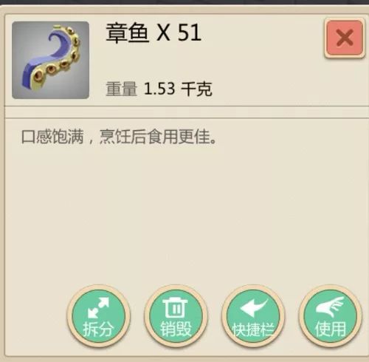The height and width of the screenshot is (362, 369).
Task: Click the suction cups on the tentacle image
Action: [61, 63]
